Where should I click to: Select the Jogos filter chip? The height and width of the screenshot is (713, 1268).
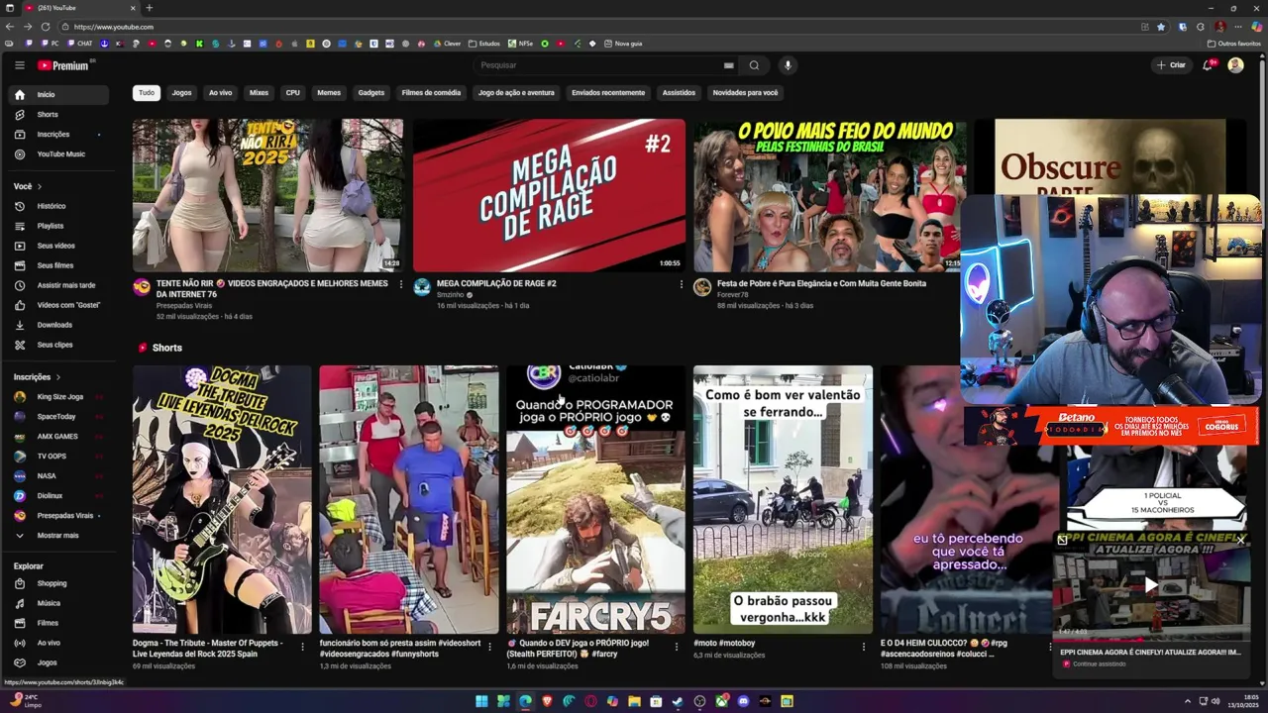pos(181,93)
